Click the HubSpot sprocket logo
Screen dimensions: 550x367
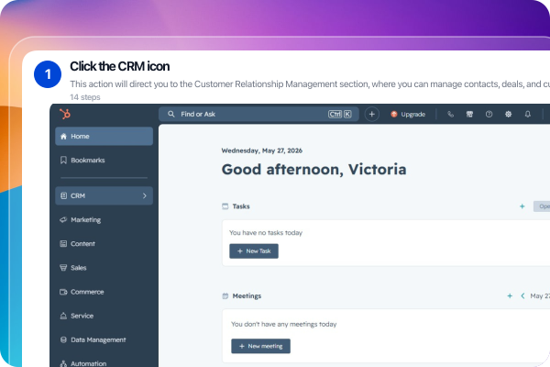[x=65, y=114]
